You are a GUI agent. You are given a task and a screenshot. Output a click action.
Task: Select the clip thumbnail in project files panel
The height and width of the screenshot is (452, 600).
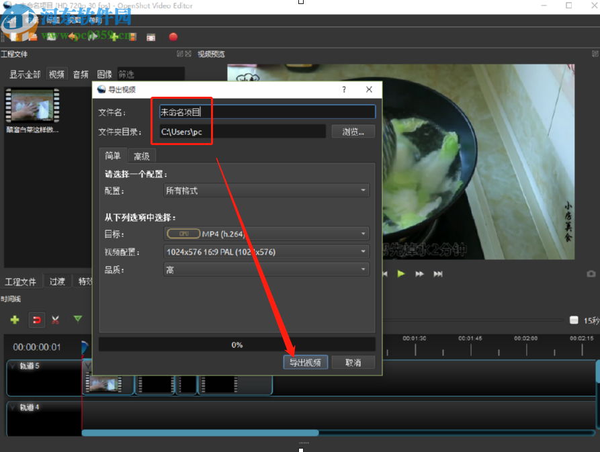click(x=31, y=105)
